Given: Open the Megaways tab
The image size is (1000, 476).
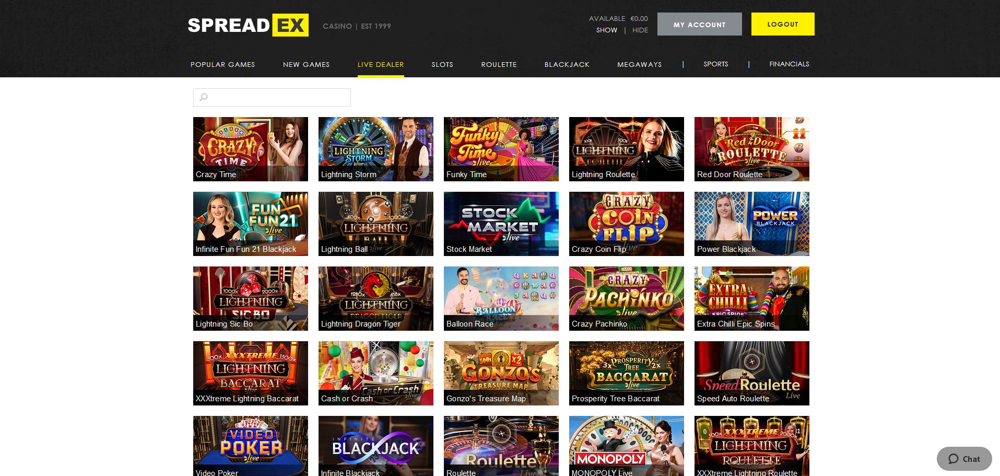Looking at the screenshot, I should [x=639, y=64].
